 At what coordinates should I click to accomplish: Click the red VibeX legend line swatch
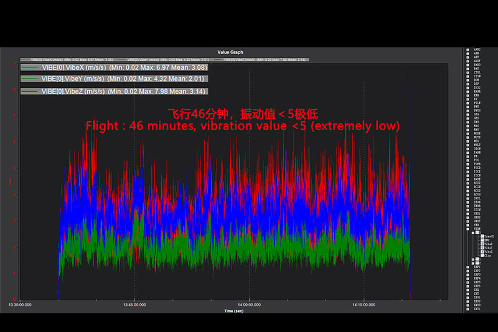[30, 67]
